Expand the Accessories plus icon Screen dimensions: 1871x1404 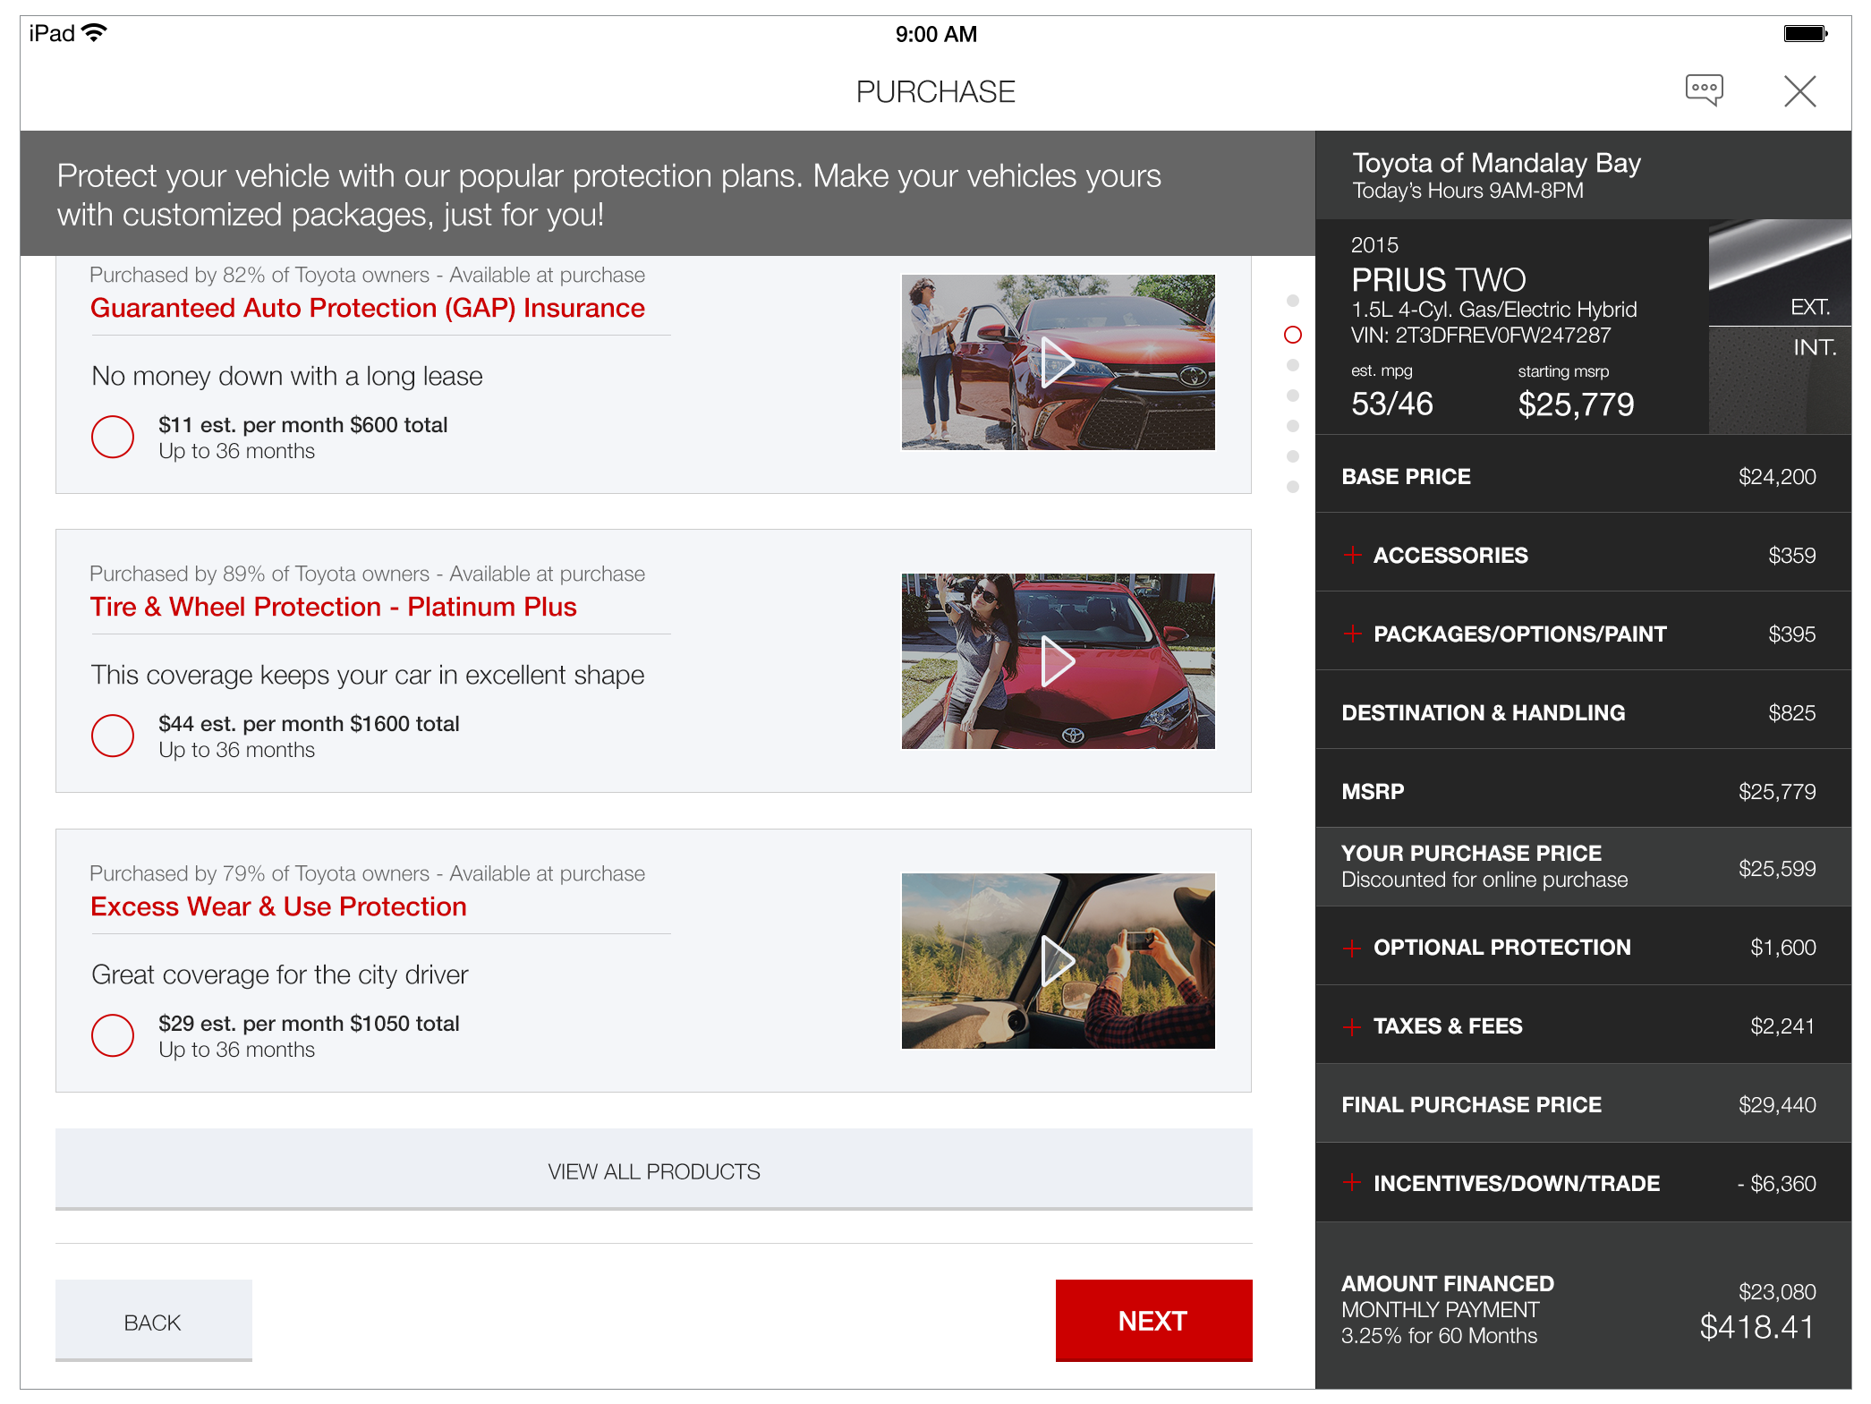pyautogui.click(x=1352, y=555)
